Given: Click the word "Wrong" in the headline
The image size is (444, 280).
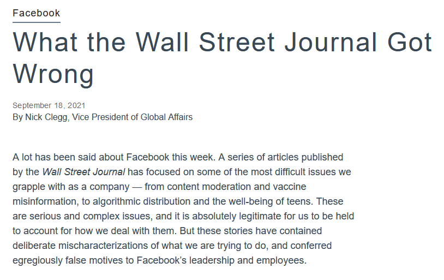Looking at the screenshot, I should (x=53, y=74).
